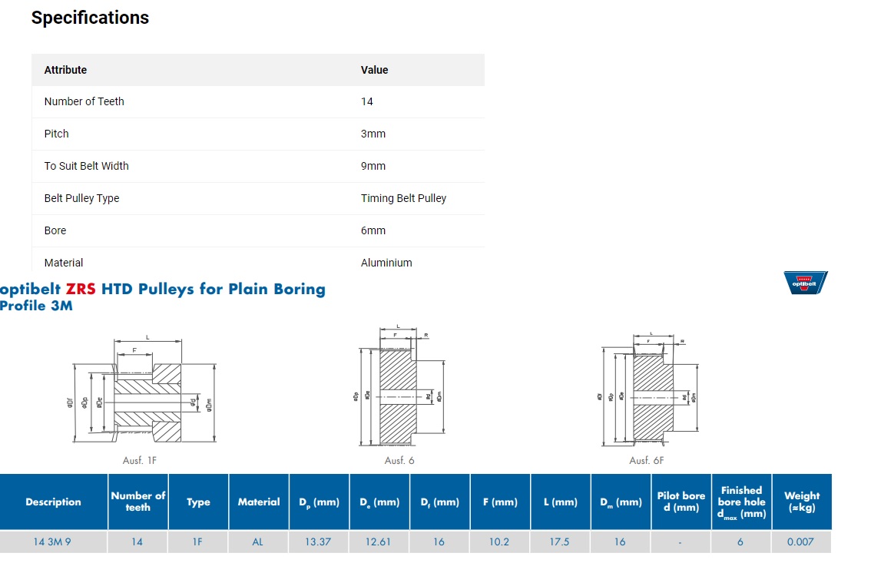This screenshot has height=563, width=871.
Task: Select the 0.007 weight cell
Action: (800, 542)
